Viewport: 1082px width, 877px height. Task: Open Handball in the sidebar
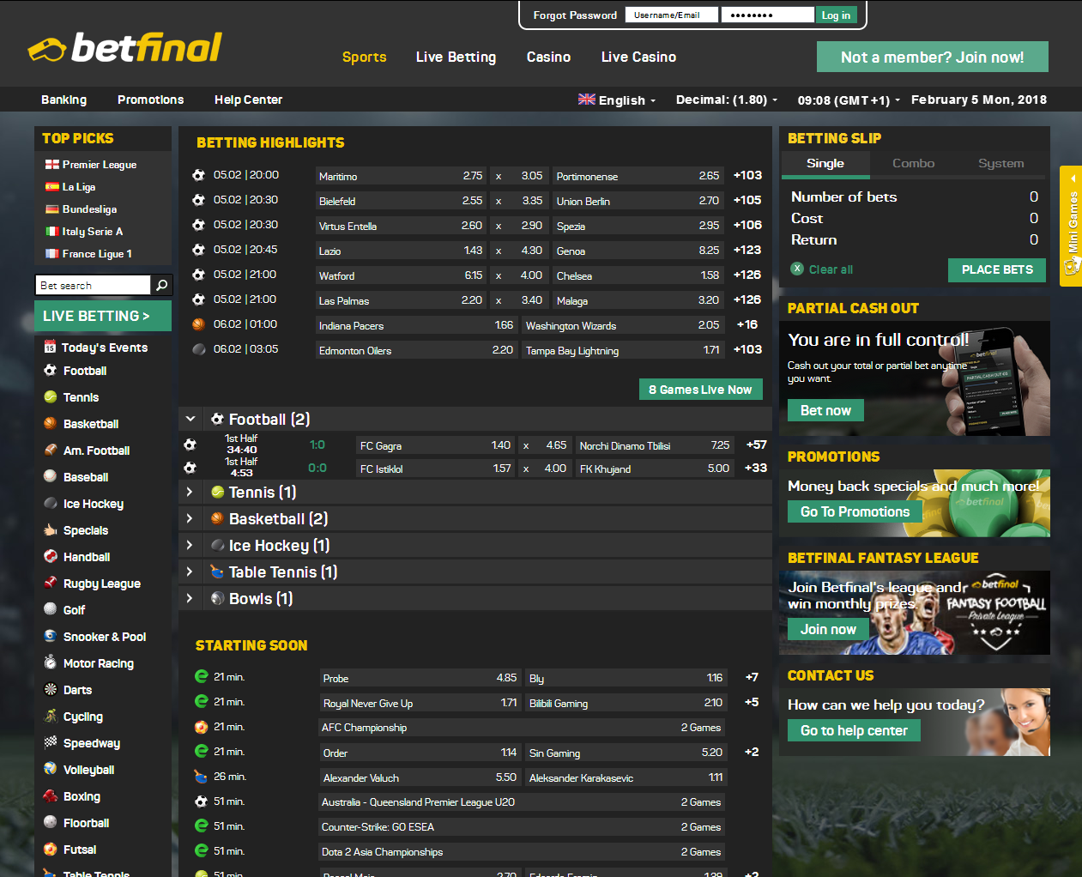pos(87,557)
